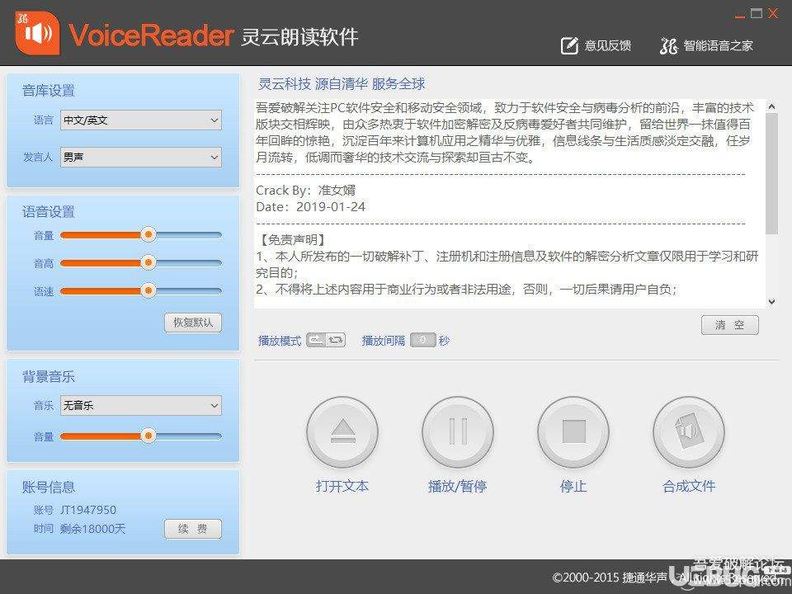Click the 清空 clear text button
The height and width of the screenshot is (594, 792).
pyautogui.click(x=730, y=325)
